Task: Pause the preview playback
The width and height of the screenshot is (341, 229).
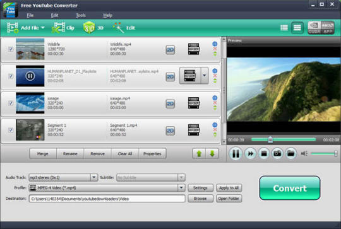Action: point(236,153)
